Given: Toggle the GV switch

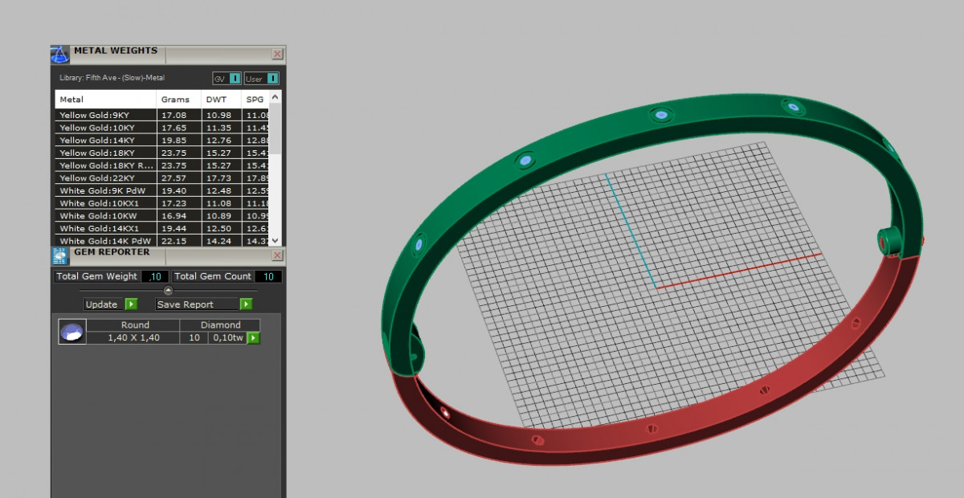Looking at the screenshot, I should coord(227,79).
